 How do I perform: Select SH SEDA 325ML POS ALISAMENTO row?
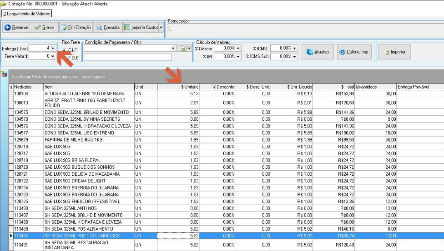point(226,229)
